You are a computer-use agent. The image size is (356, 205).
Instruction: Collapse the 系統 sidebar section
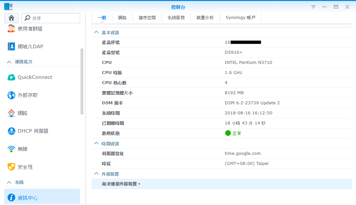9,182
